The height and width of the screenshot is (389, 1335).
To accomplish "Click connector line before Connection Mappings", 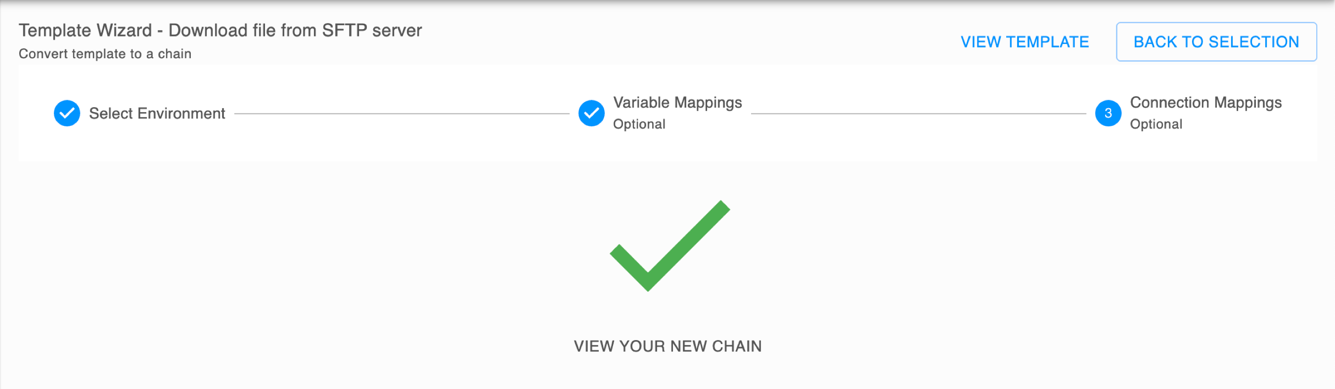I will point(918,113).
